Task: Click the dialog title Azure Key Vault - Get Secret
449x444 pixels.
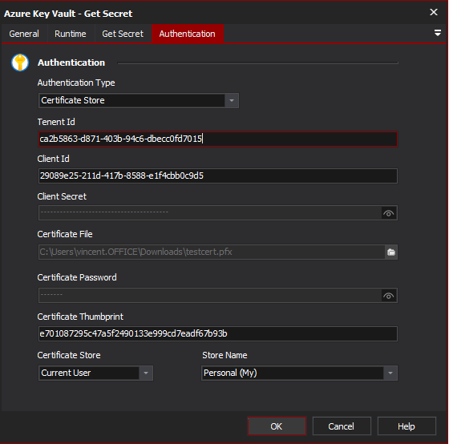Action: click(x=68, y=14)
